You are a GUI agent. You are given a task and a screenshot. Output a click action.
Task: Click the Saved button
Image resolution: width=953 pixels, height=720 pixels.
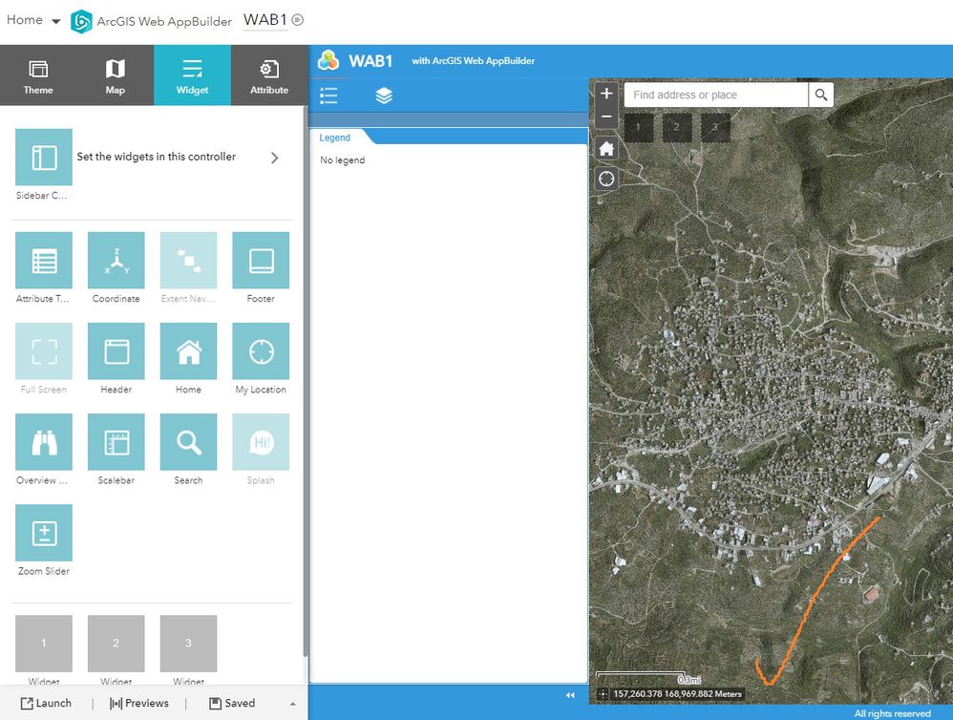232,703
